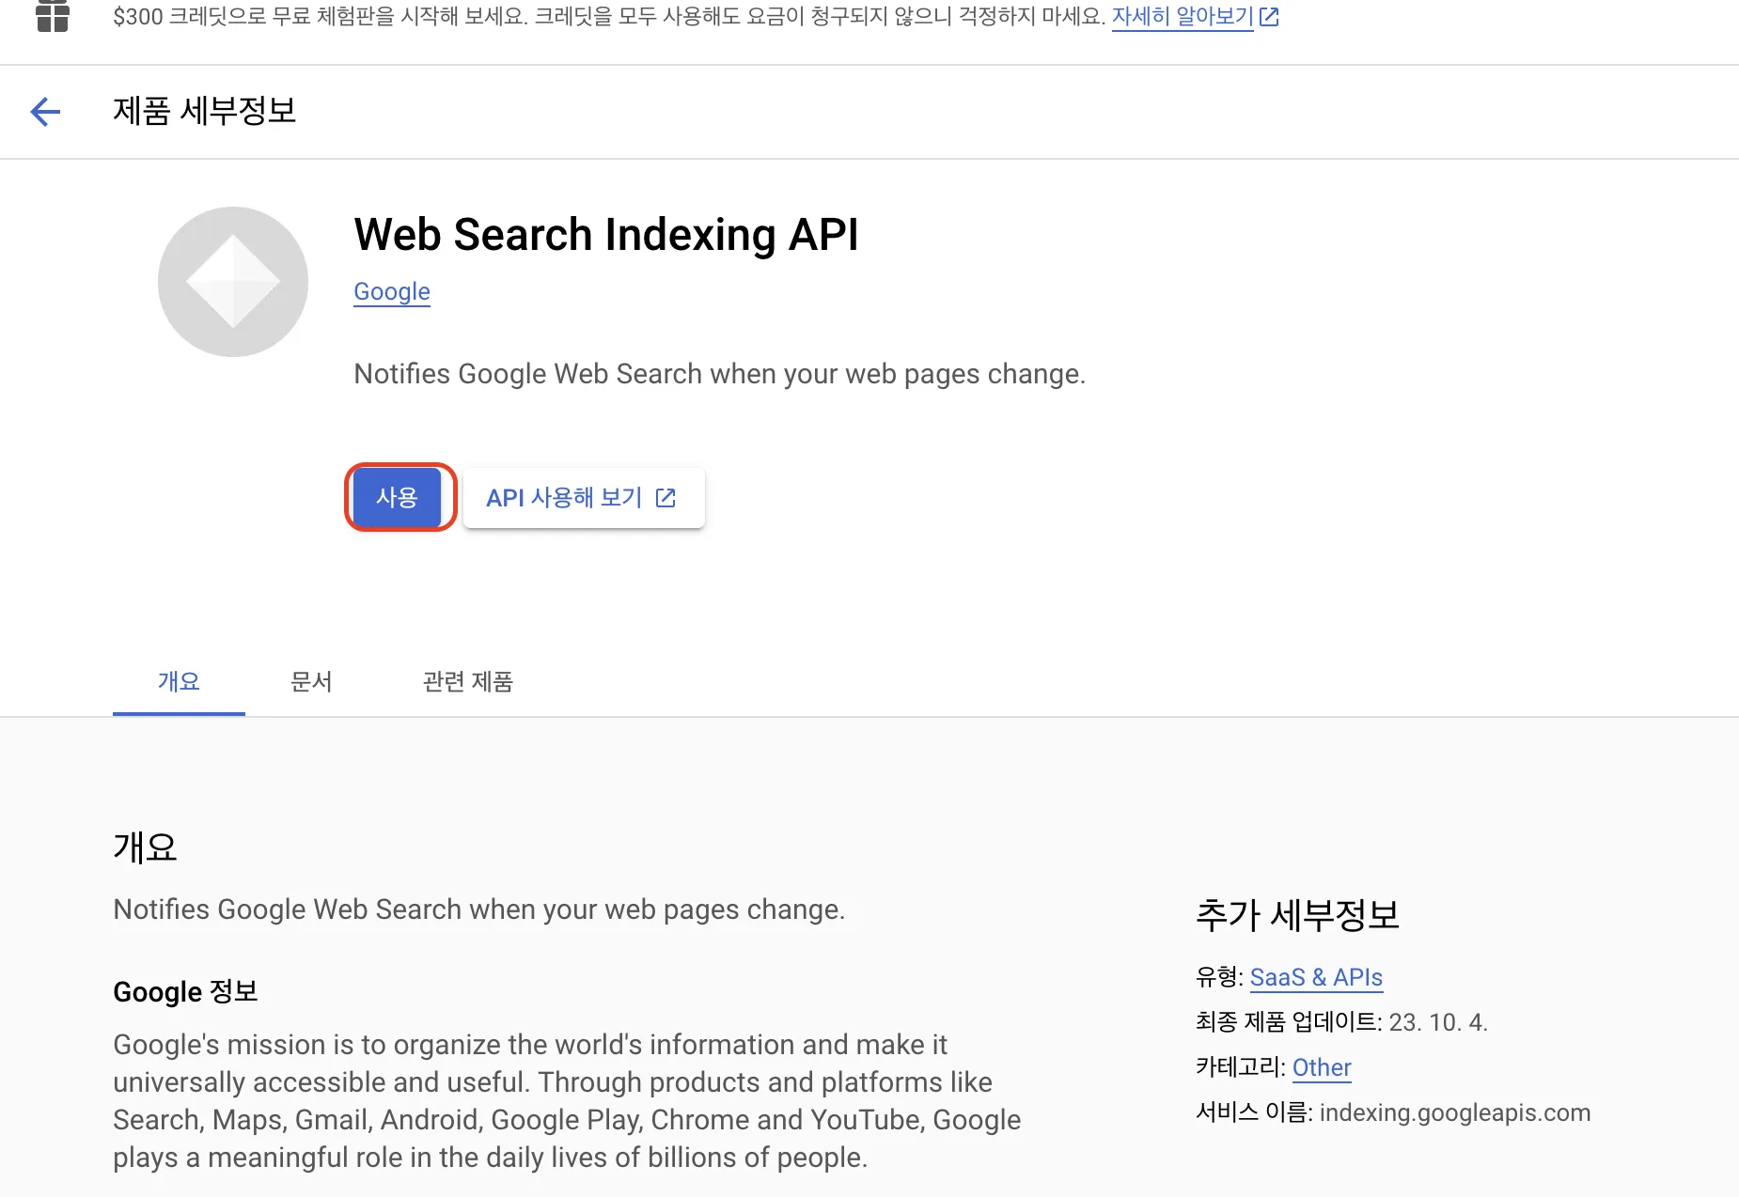Click the Web Search Indexing API title
Image resolution: width=1739 pixels, height=1197 pixels.
[606, 235]
